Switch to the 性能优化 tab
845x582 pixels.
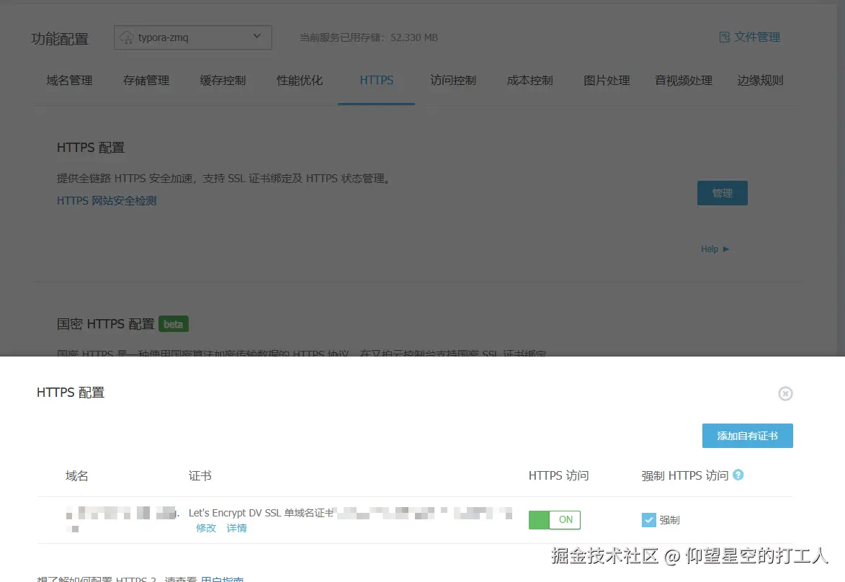coord(300,80)
